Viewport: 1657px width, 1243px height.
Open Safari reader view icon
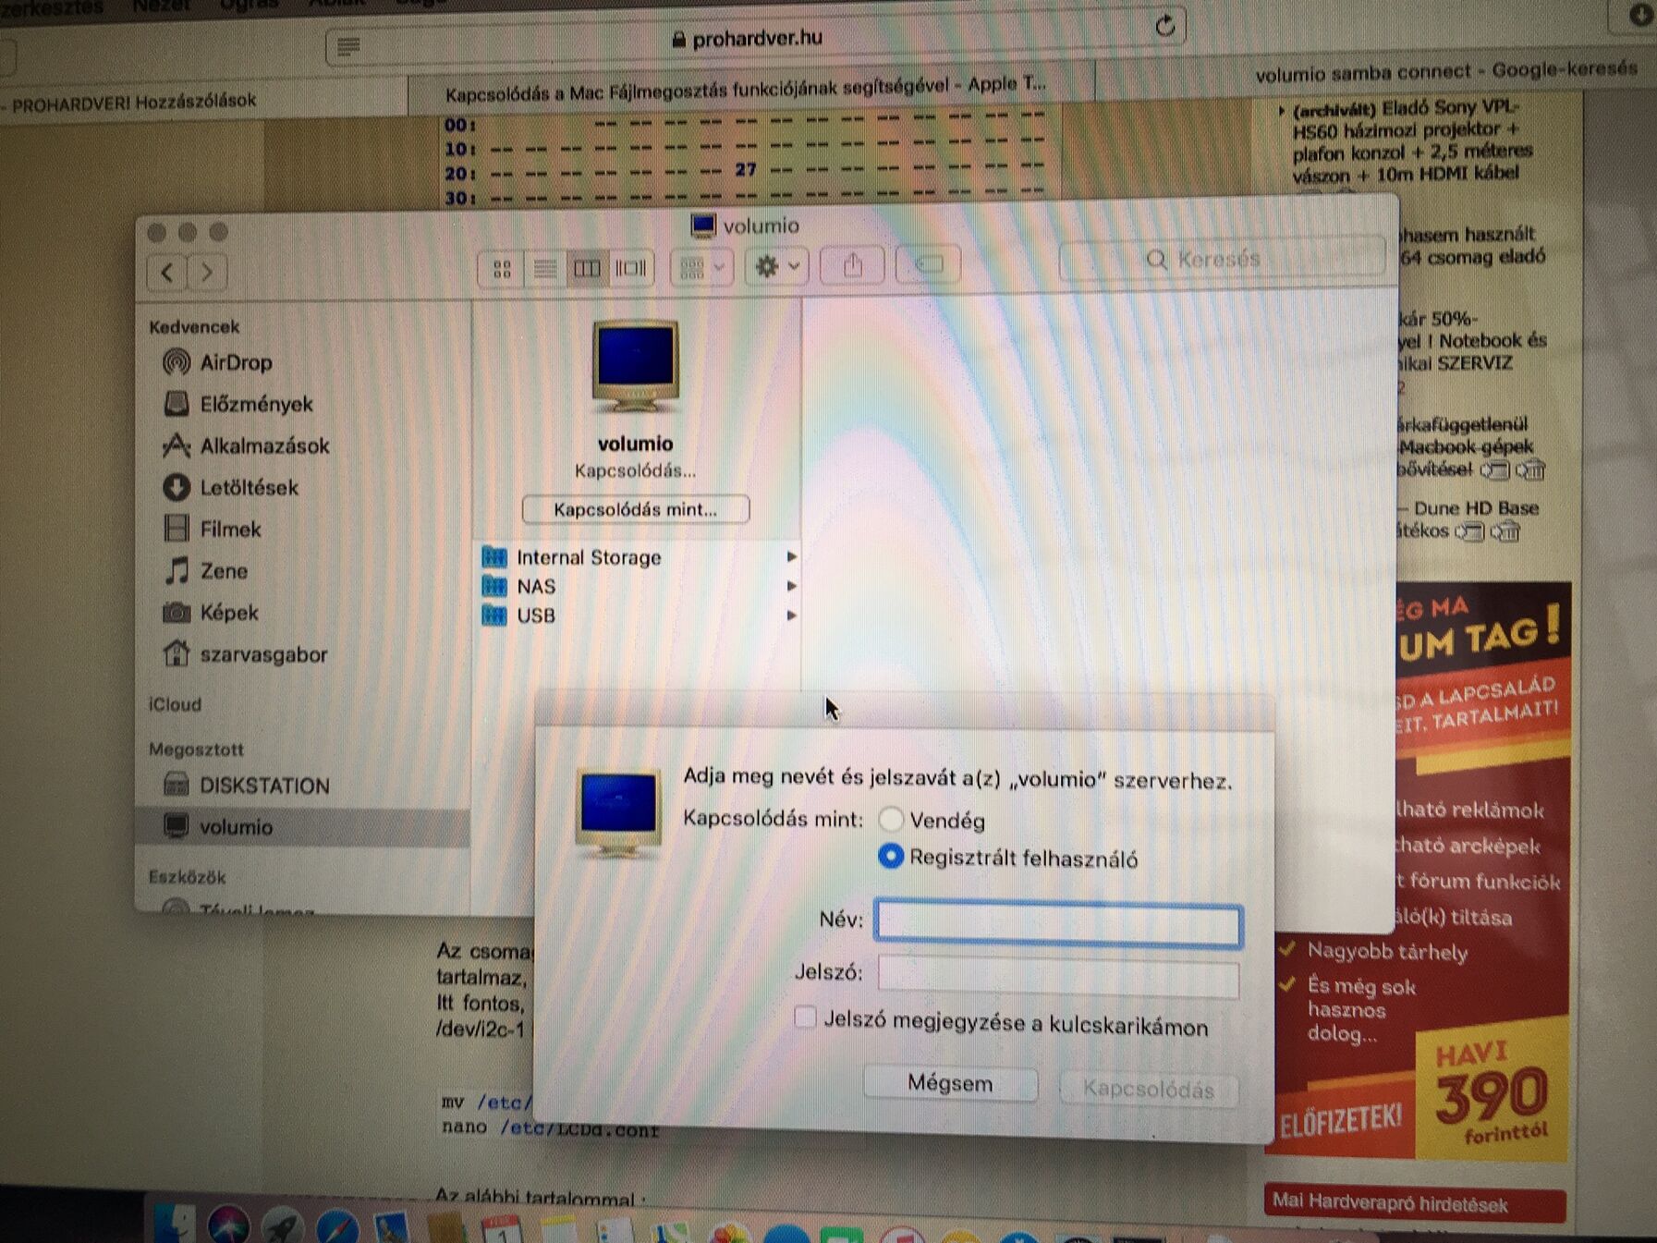click(x=348, y=46)
